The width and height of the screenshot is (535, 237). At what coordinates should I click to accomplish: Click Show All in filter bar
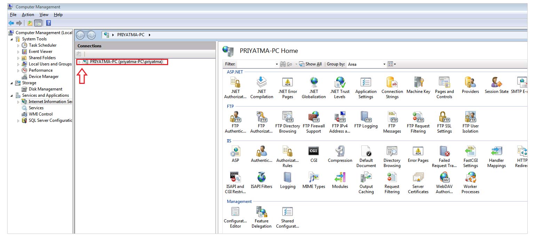(310, 64)
